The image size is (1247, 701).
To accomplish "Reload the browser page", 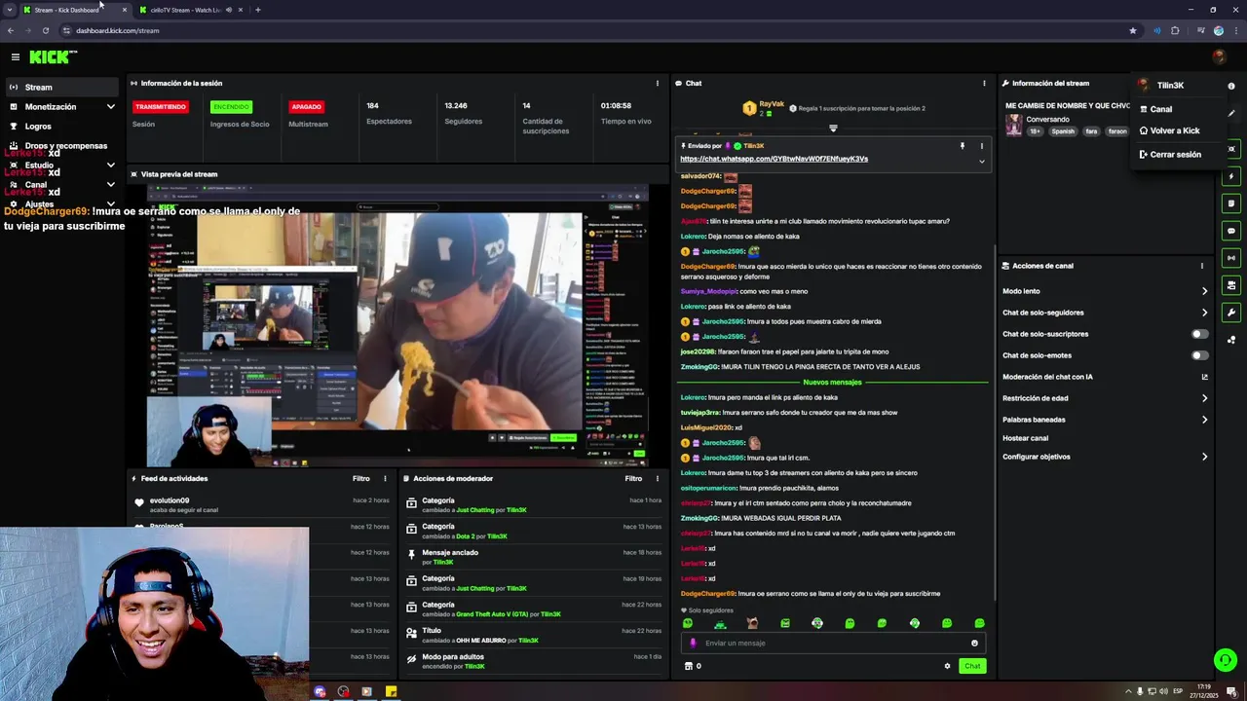I will (x=45, y=30).
